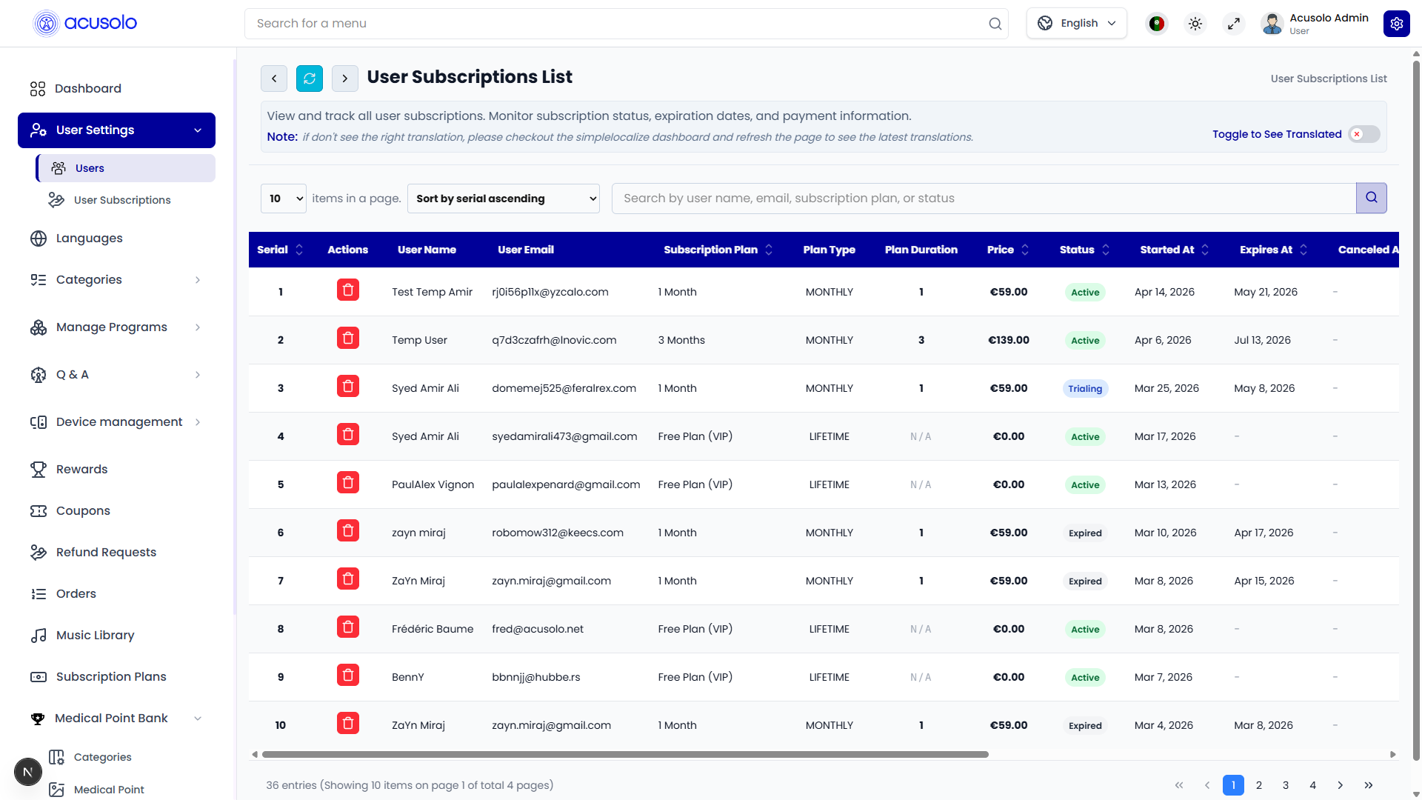Click the refresh list icon button

coord(310,79)
